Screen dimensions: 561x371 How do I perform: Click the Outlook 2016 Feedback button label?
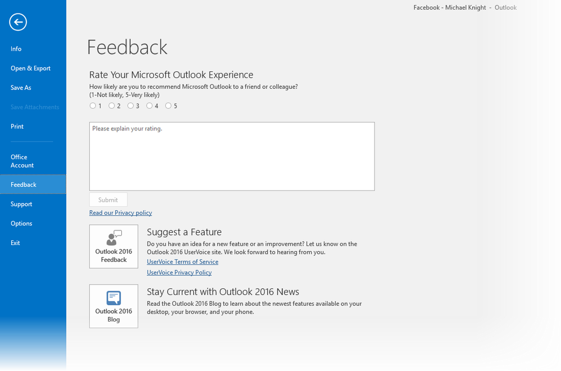click(x=114, y=256)
